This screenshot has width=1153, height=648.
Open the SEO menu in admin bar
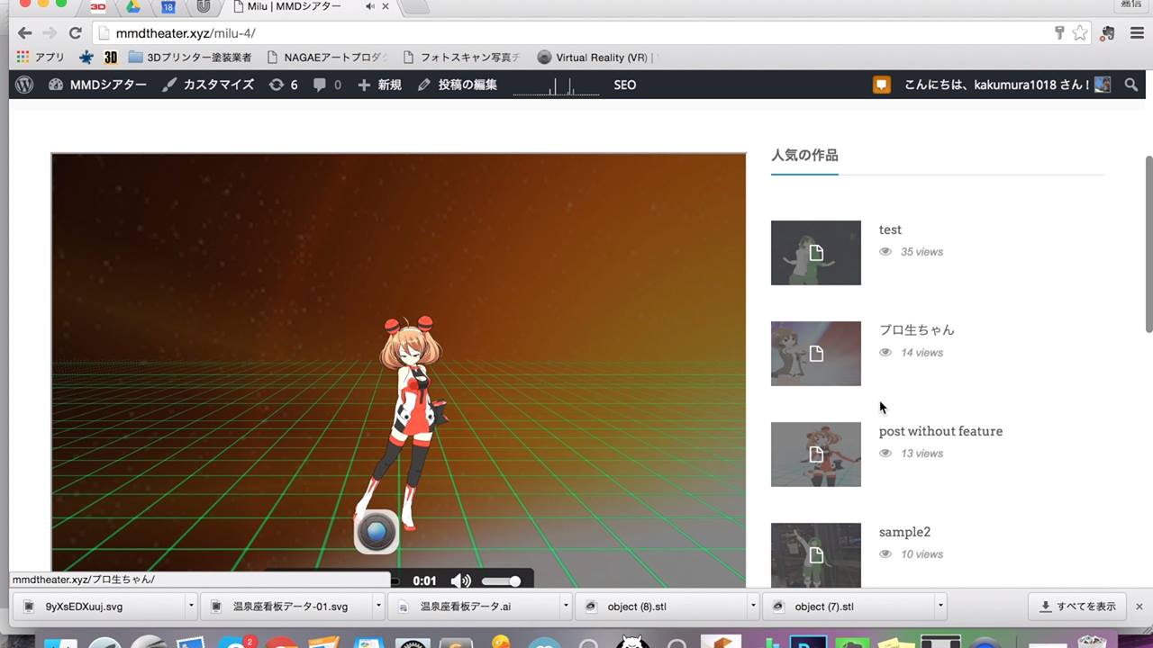tap(625, 85)
